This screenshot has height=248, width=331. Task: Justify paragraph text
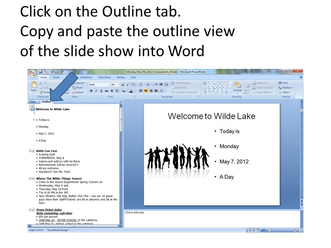tap(156, 91)
